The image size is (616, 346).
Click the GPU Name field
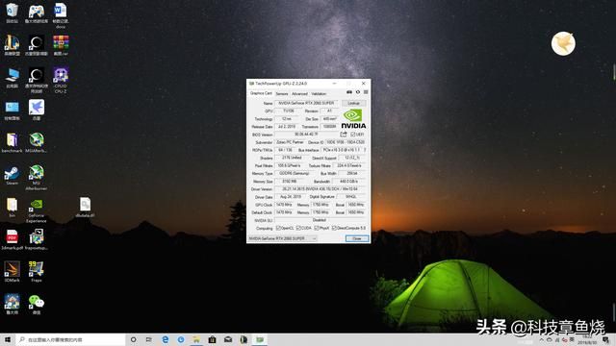tap(306, 103)
